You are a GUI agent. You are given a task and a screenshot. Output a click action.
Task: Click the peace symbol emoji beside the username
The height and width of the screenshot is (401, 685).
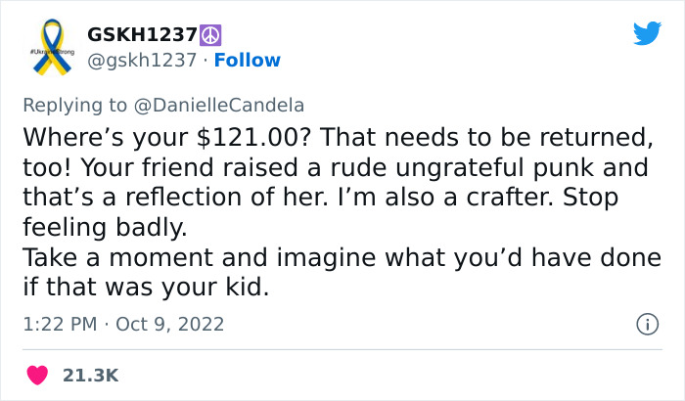tap(209, 35)
